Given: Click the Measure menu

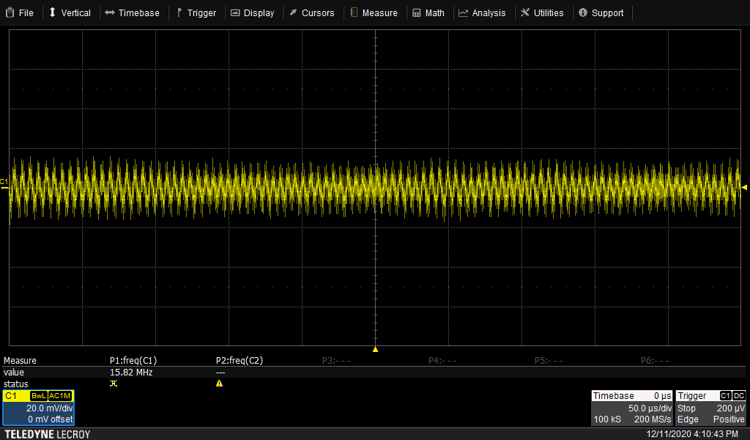Looking at the screenshot, I should pos(374,12).
